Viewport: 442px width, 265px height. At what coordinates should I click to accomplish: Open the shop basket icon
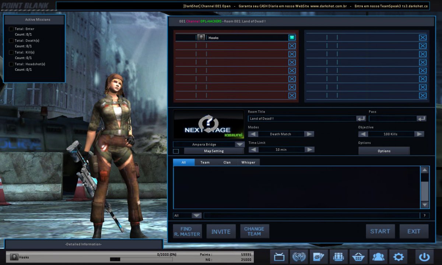tap(359, 257)
